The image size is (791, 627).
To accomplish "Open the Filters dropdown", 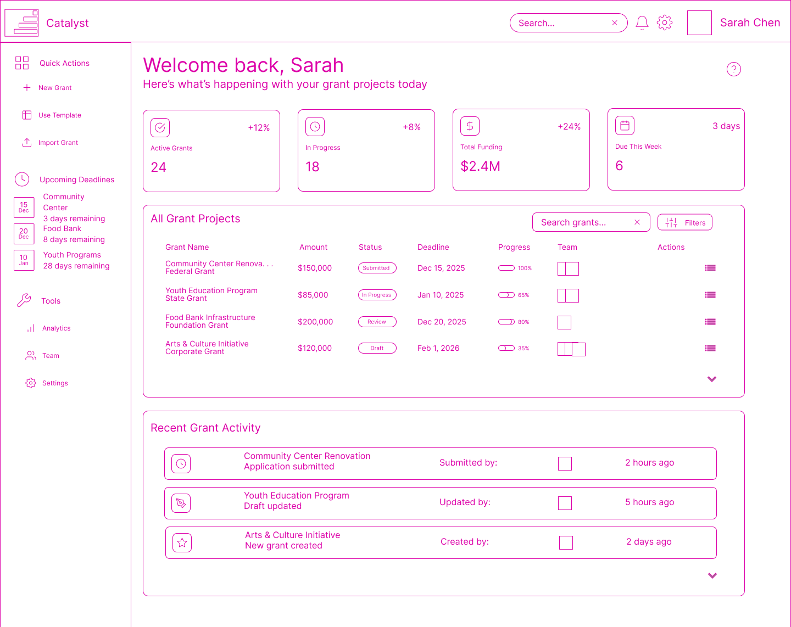I will (x=685, y=222).
